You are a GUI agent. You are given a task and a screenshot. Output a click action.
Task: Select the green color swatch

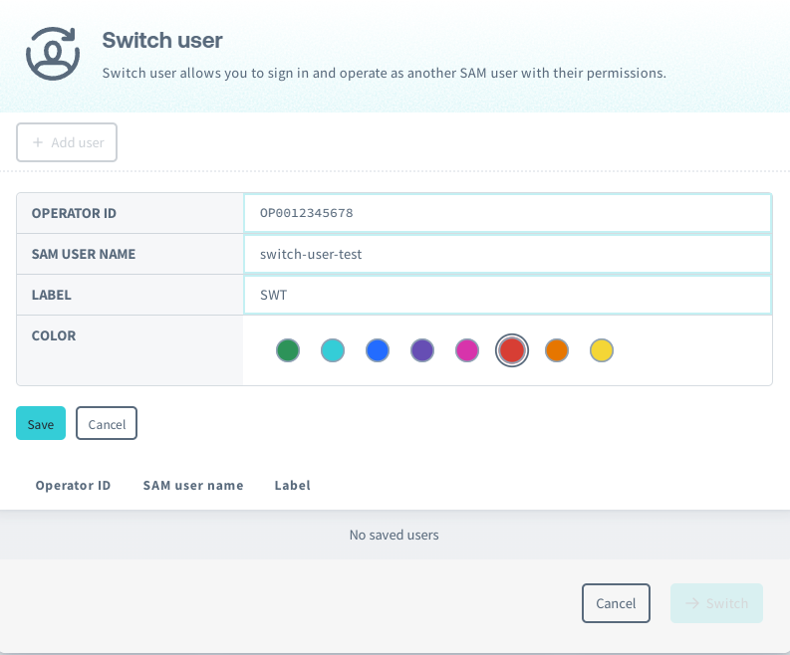tap(288, 350)
